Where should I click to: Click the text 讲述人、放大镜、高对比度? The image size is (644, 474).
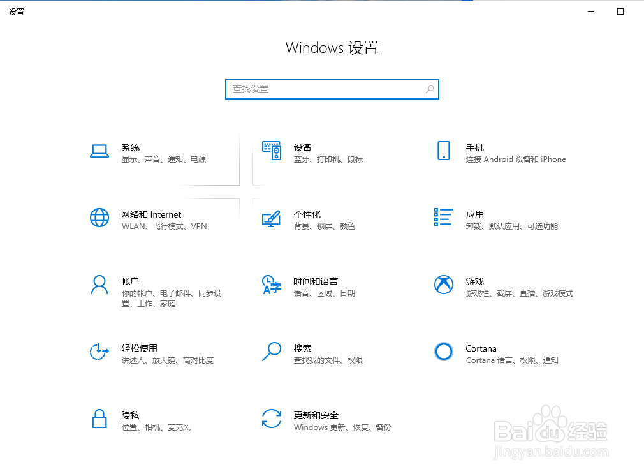click(168, 360)
